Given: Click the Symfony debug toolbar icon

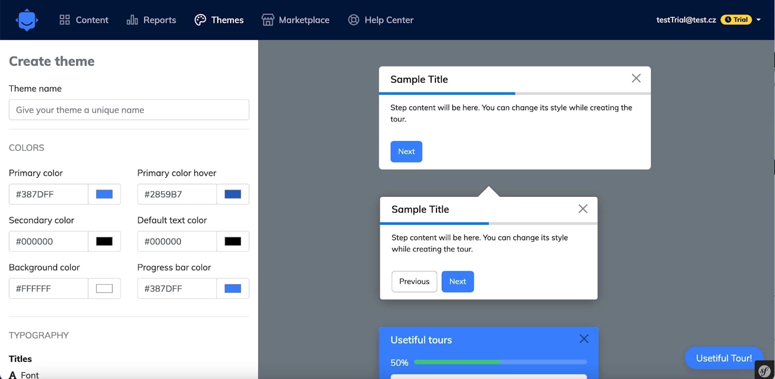Looking at the screenshot, I should coord(765,371).
